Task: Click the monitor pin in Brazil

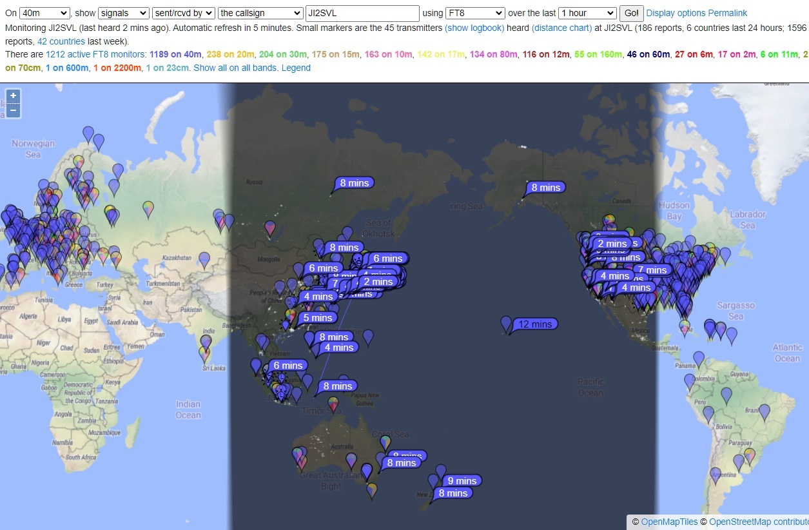Action: 764,411
